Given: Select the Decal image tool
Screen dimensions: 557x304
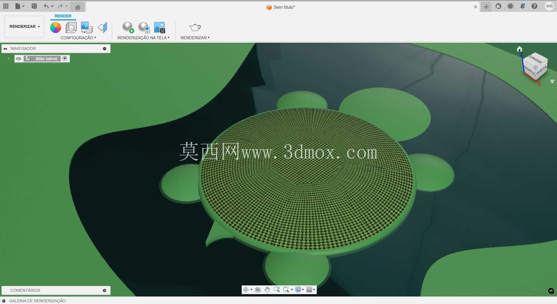Looking at the screenshot, I should [87, 28].
